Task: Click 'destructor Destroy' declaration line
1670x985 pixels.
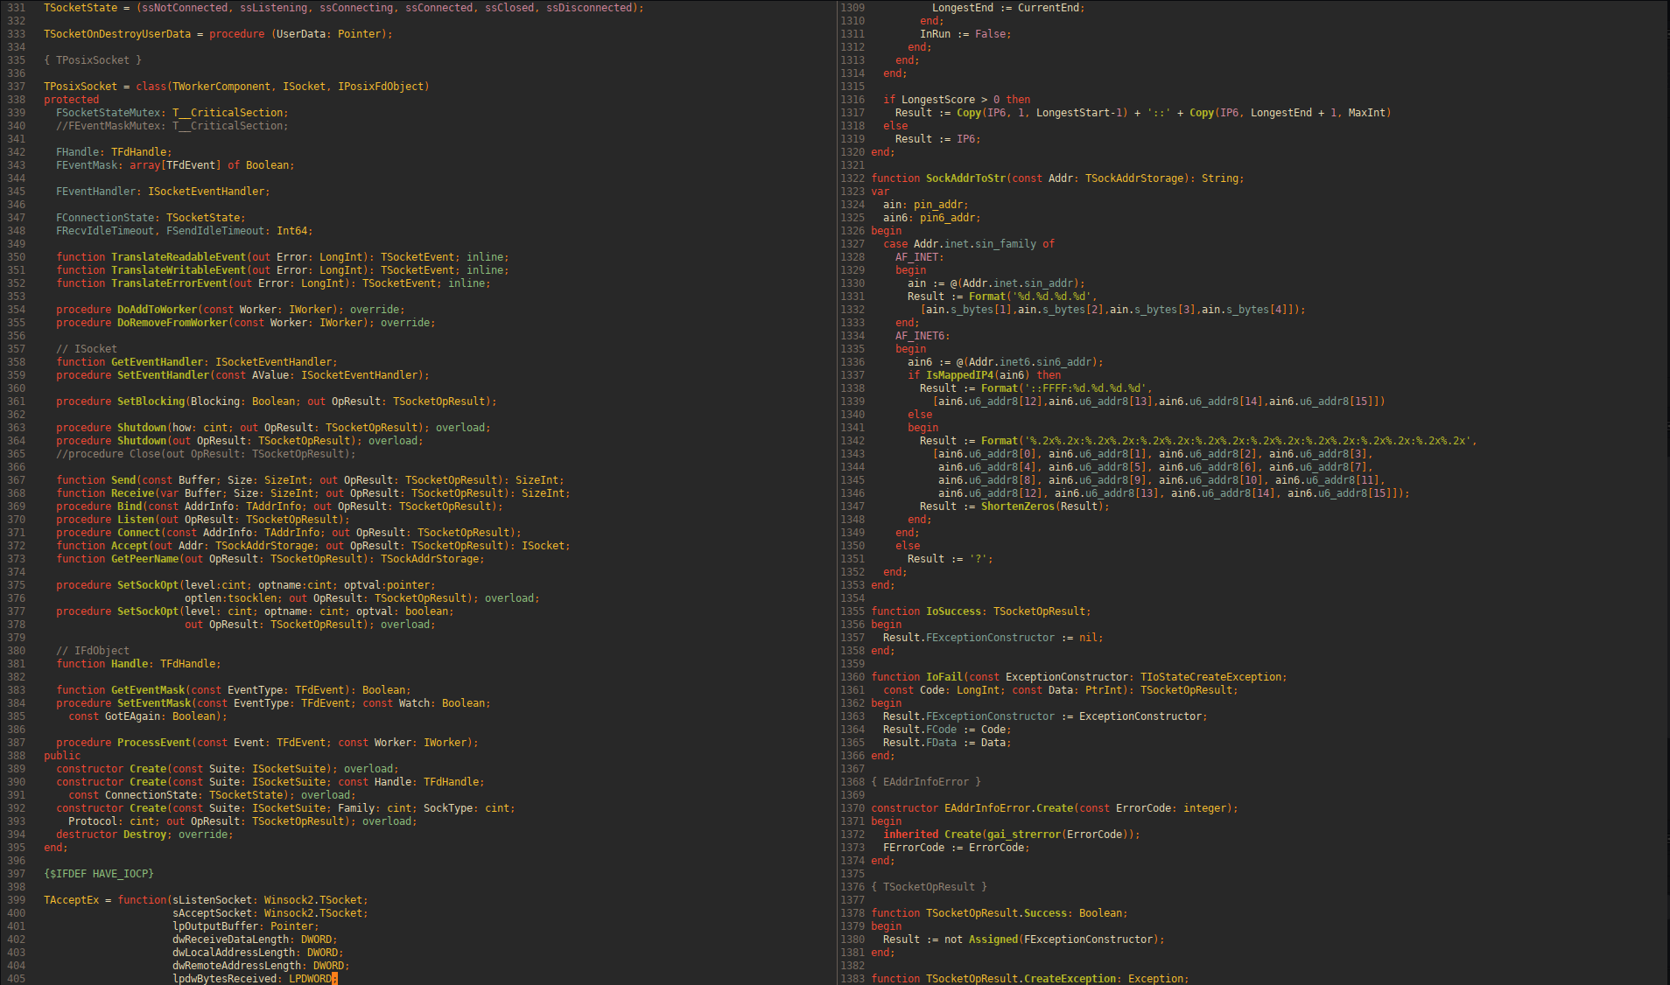Action: [x=144, y=835]
